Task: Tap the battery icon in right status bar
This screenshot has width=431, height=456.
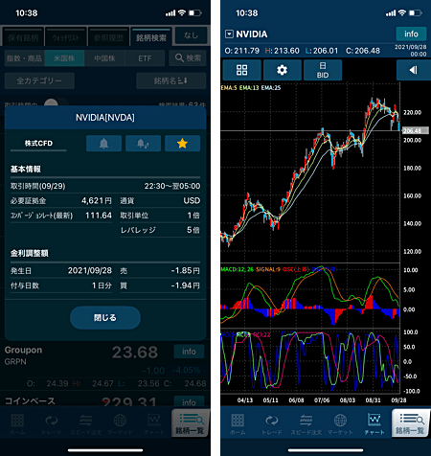Action: 416,13
